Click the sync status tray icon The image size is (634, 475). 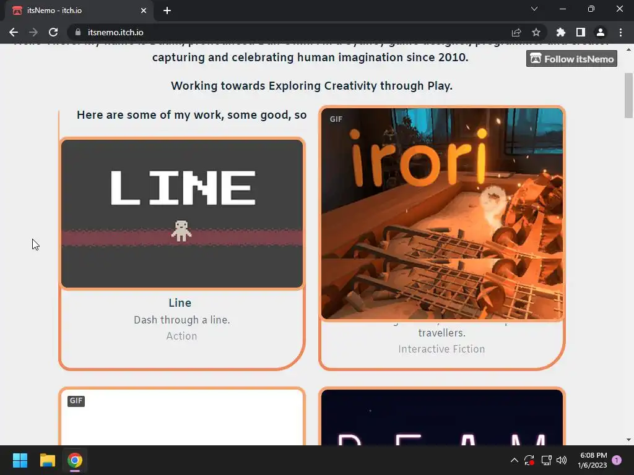click(529, 460)
